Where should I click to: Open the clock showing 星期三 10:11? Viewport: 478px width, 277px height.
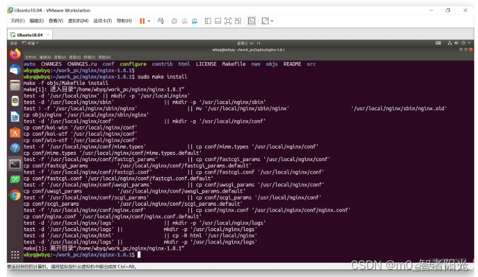[249, 43]
